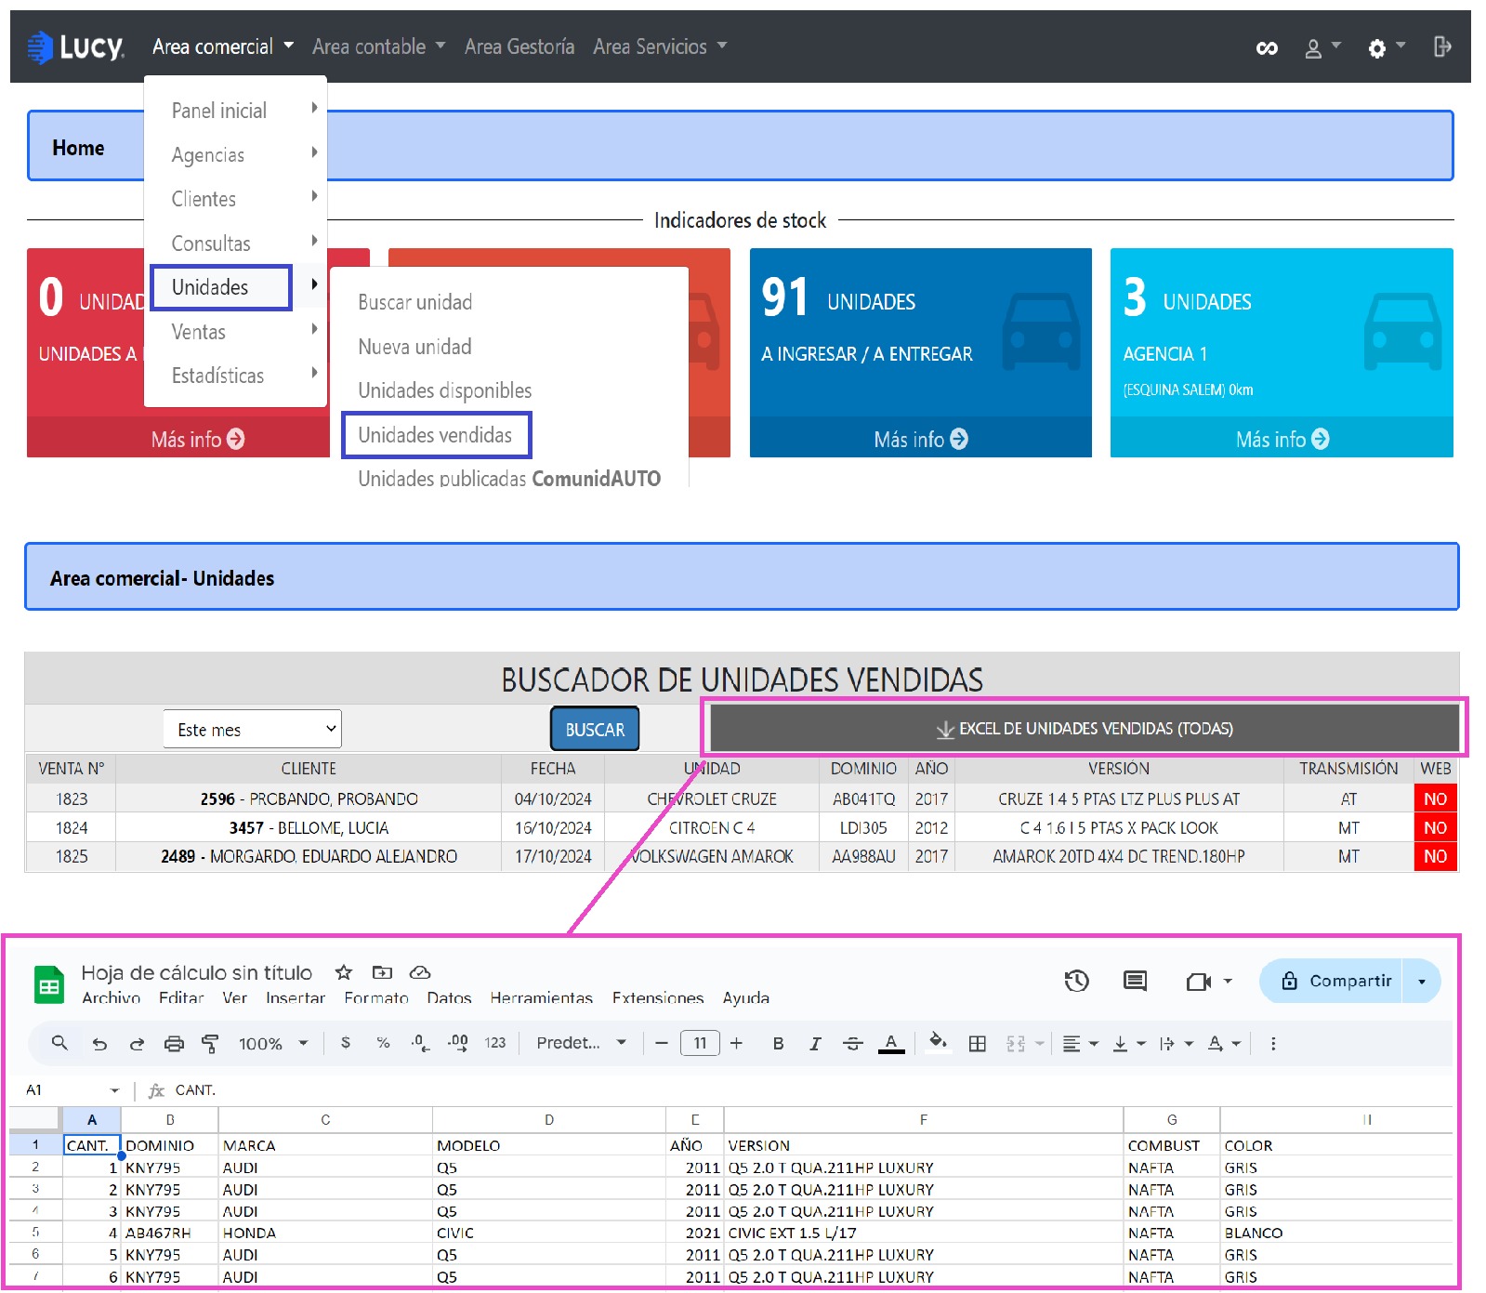This screenshot has width=1486, height=1293.
Task: Open version history clock icon
Action: point(1076,981)
